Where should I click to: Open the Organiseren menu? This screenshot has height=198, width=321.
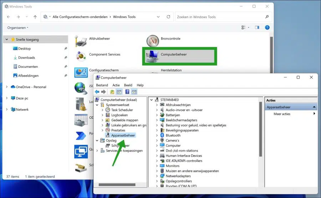coord(17,27)
